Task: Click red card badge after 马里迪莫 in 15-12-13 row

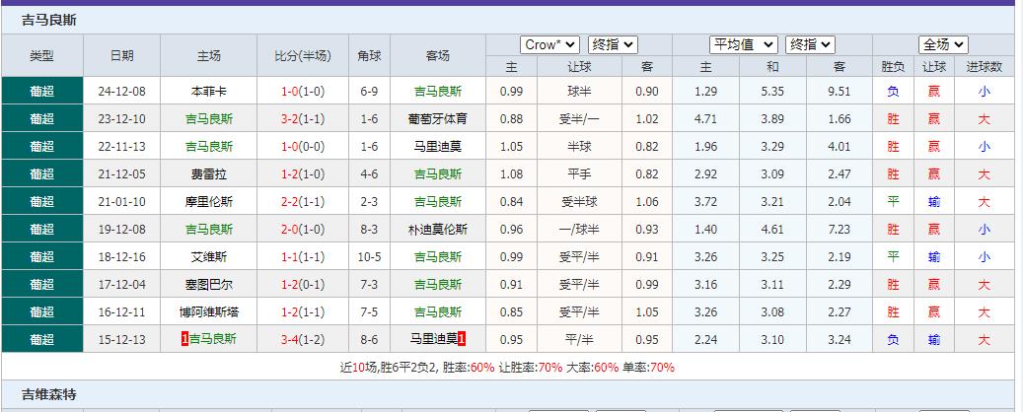Action: (x=462, y=339)
